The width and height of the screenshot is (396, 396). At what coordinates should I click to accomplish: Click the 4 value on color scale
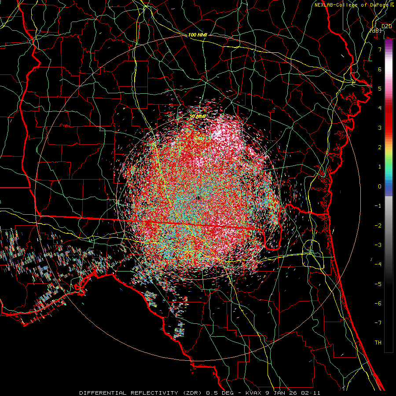click(x=380, y=108)
